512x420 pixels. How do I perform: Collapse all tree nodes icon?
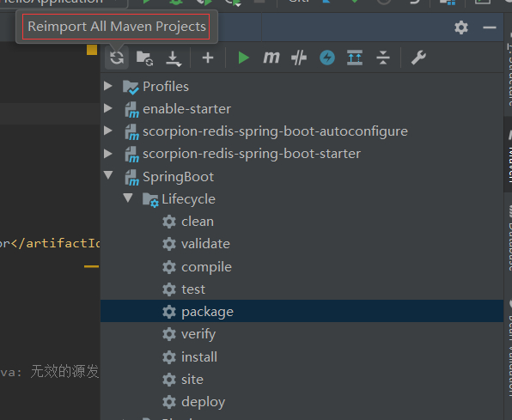coord(382,58)
